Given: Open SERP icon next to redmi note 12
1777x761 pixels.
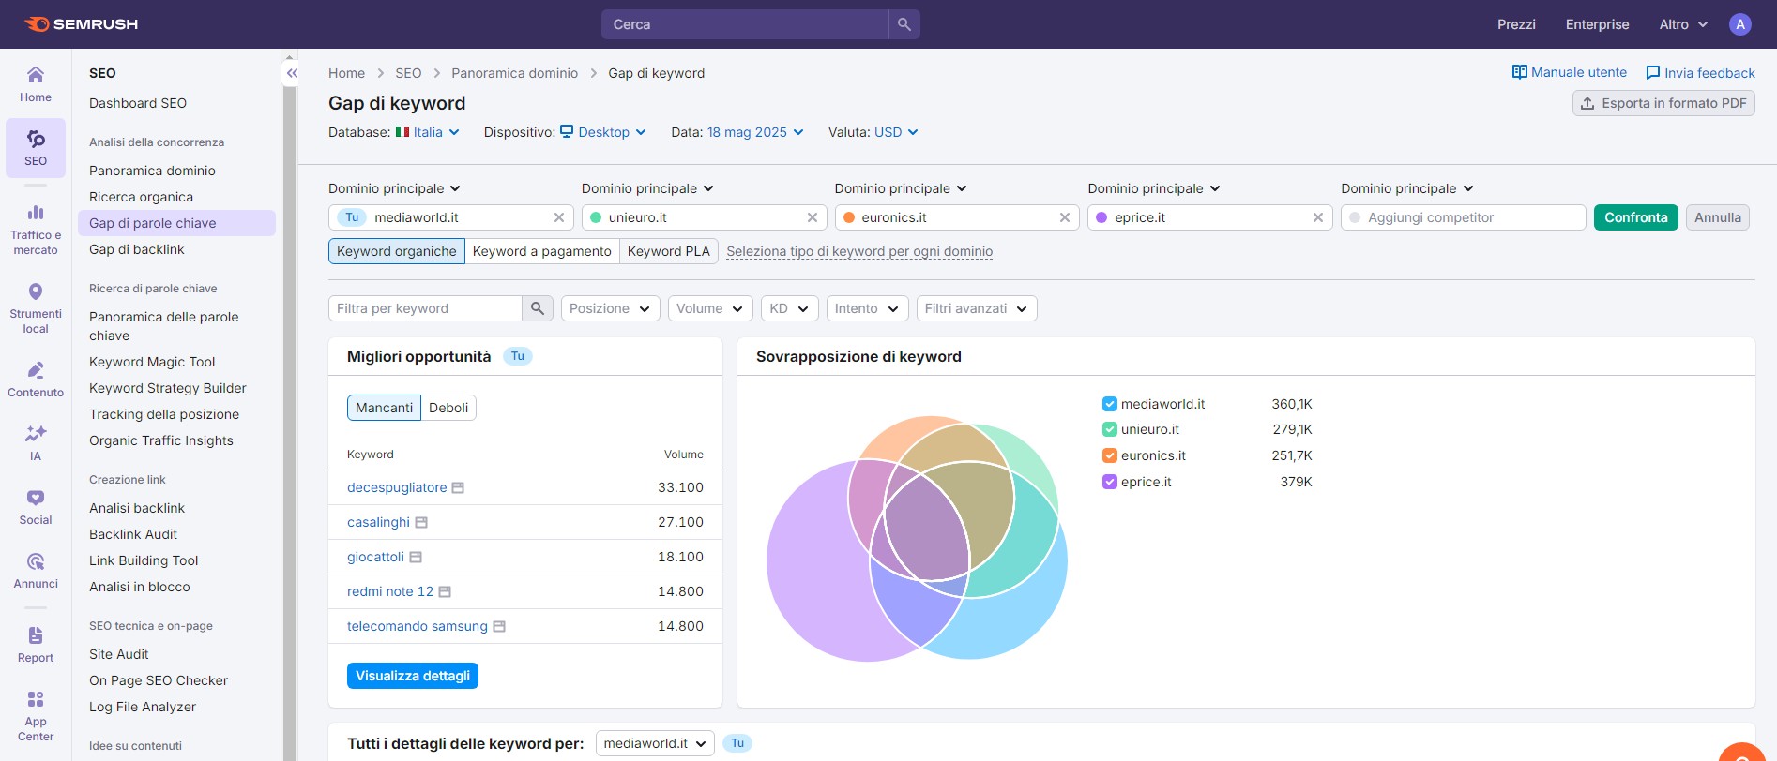Looking at the screenshot, I should [x=445, y=592].
